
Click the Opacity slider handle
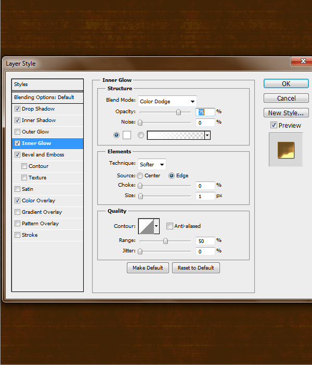pos(178,112)
